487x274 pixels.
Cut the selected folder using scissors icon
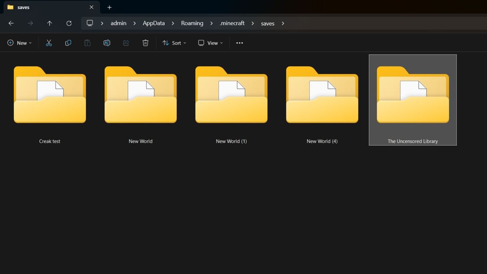[x=49, y=43]
